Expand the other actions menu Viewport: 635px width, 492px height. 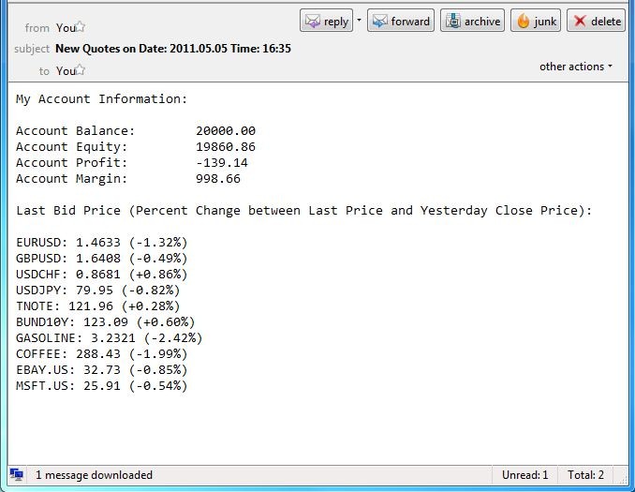click(x=576, y=67)
